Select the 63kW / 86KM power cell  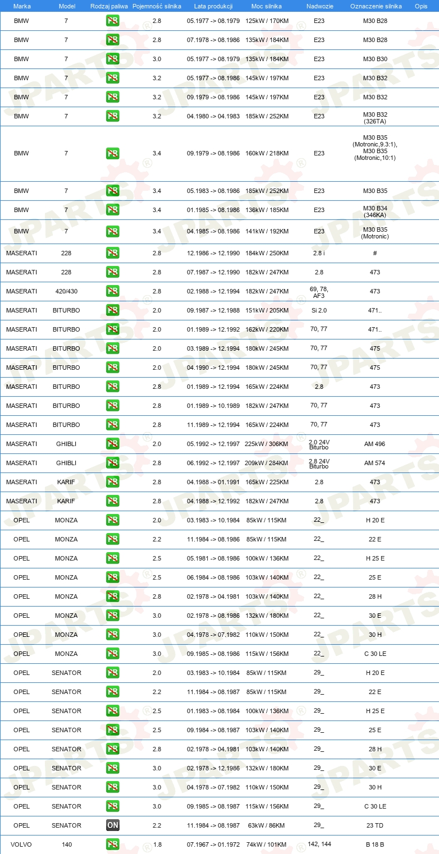point(266,825)
